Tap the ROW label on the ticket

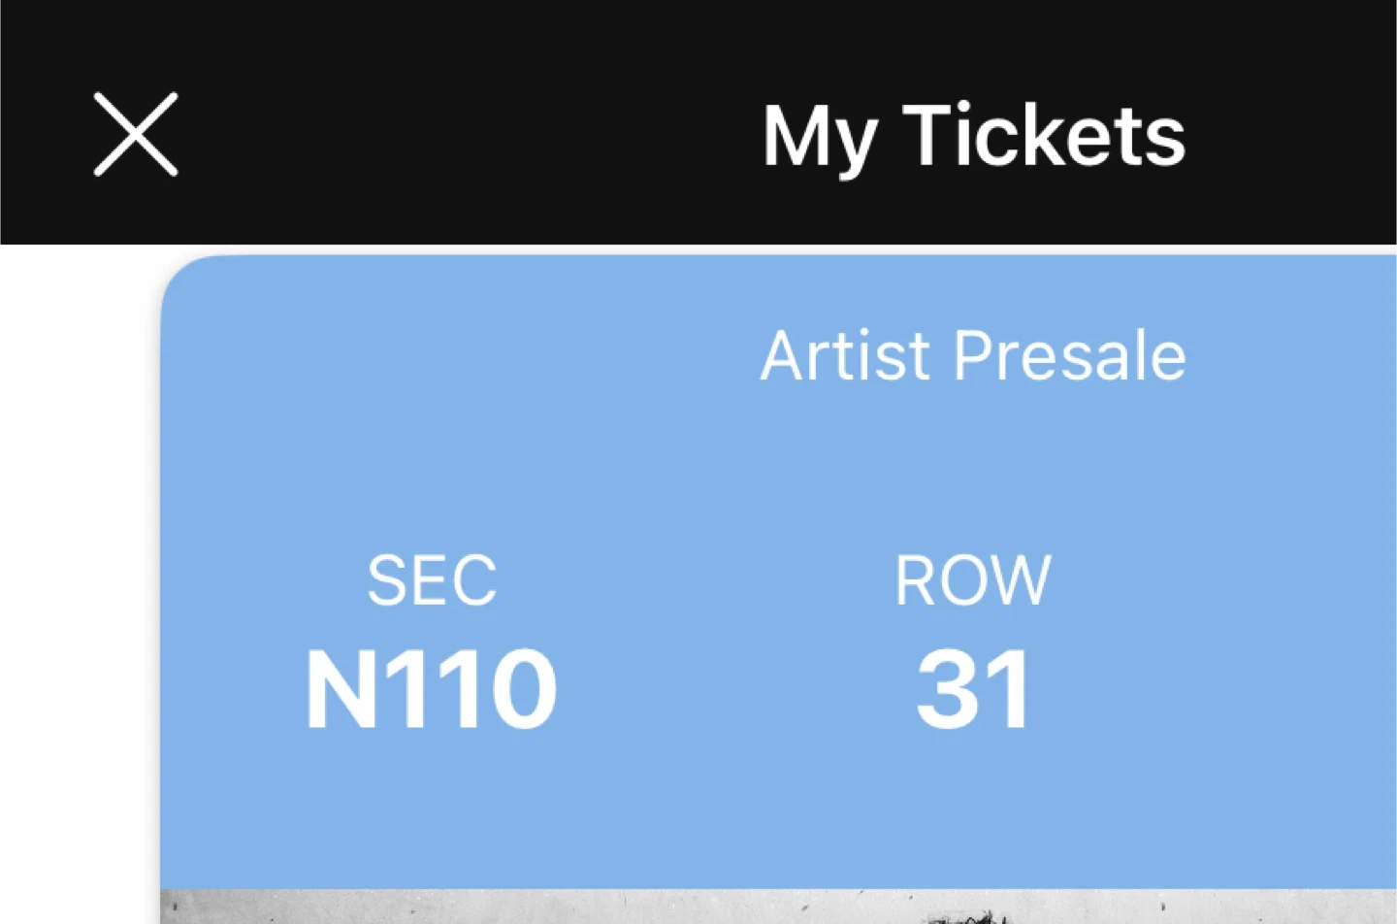point(973,580)
